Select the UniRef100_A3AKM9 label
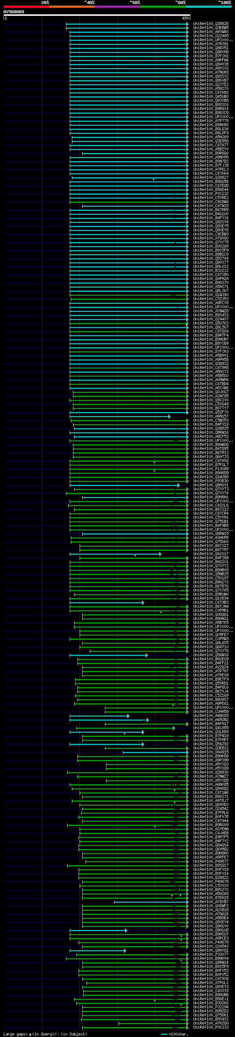 (211, 538)
